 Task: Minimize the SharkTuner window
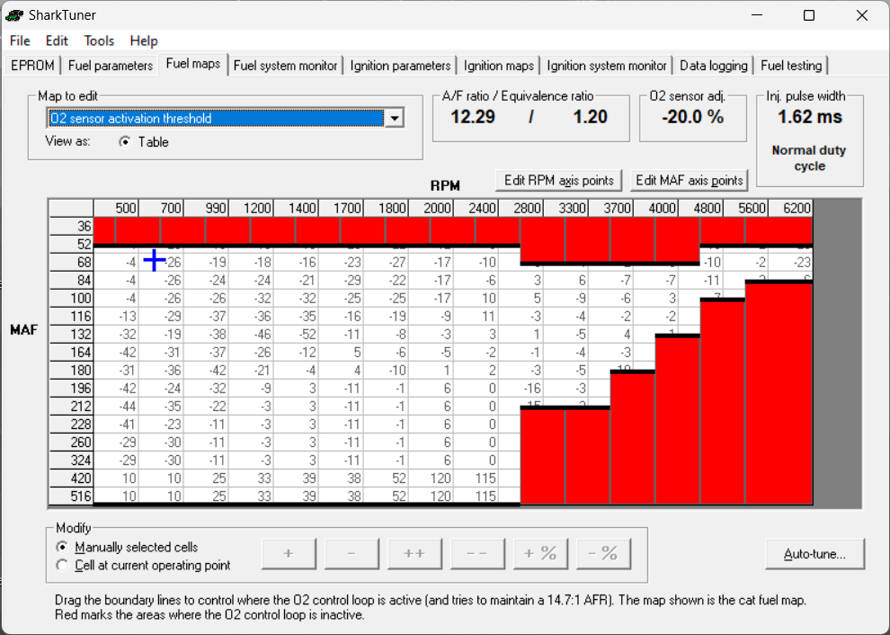pos(757,15)
